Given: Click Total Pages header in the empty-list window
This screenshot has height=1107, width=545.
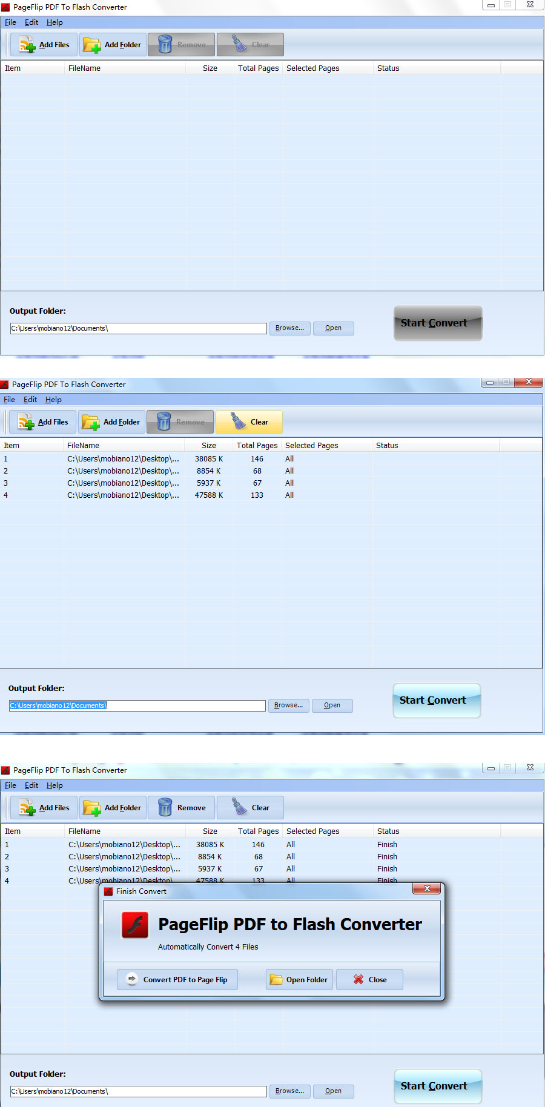Looking at the screenshot, I should click(x=258, y=68).
